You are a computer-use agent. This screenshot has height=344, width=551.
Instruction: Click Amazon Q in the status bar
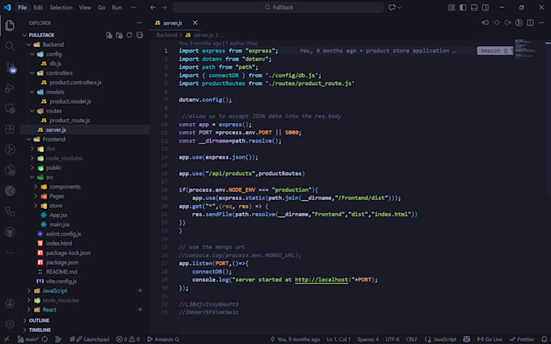point(163,339)
